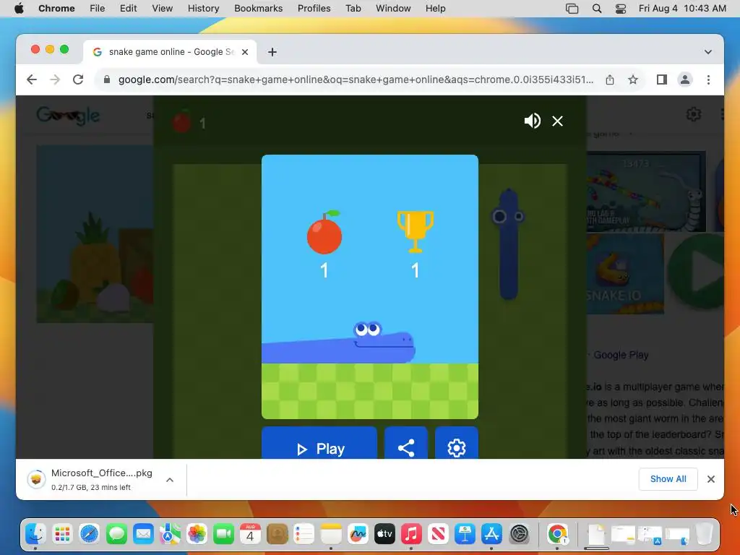Open the View menu
740x555 pixels.
162,9
